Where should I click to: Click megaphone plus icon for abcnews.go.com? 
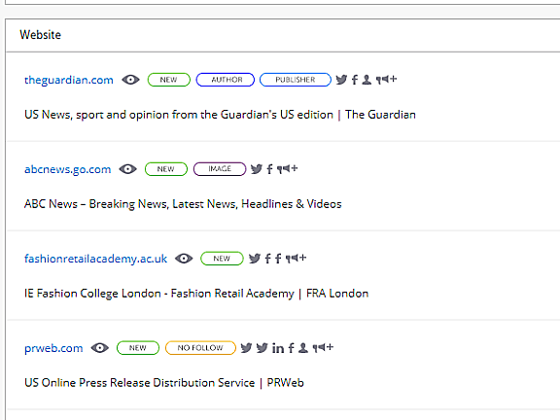(287, 168)
